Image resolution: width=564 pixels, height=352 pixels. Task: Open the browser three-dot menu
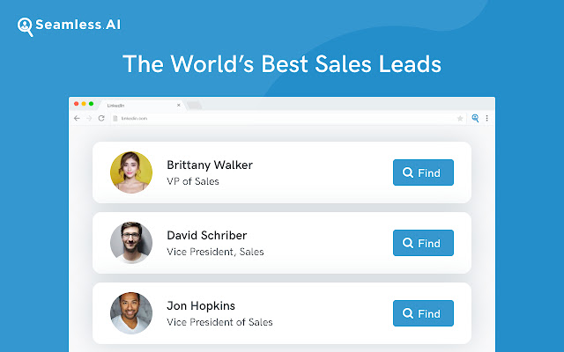486,118
